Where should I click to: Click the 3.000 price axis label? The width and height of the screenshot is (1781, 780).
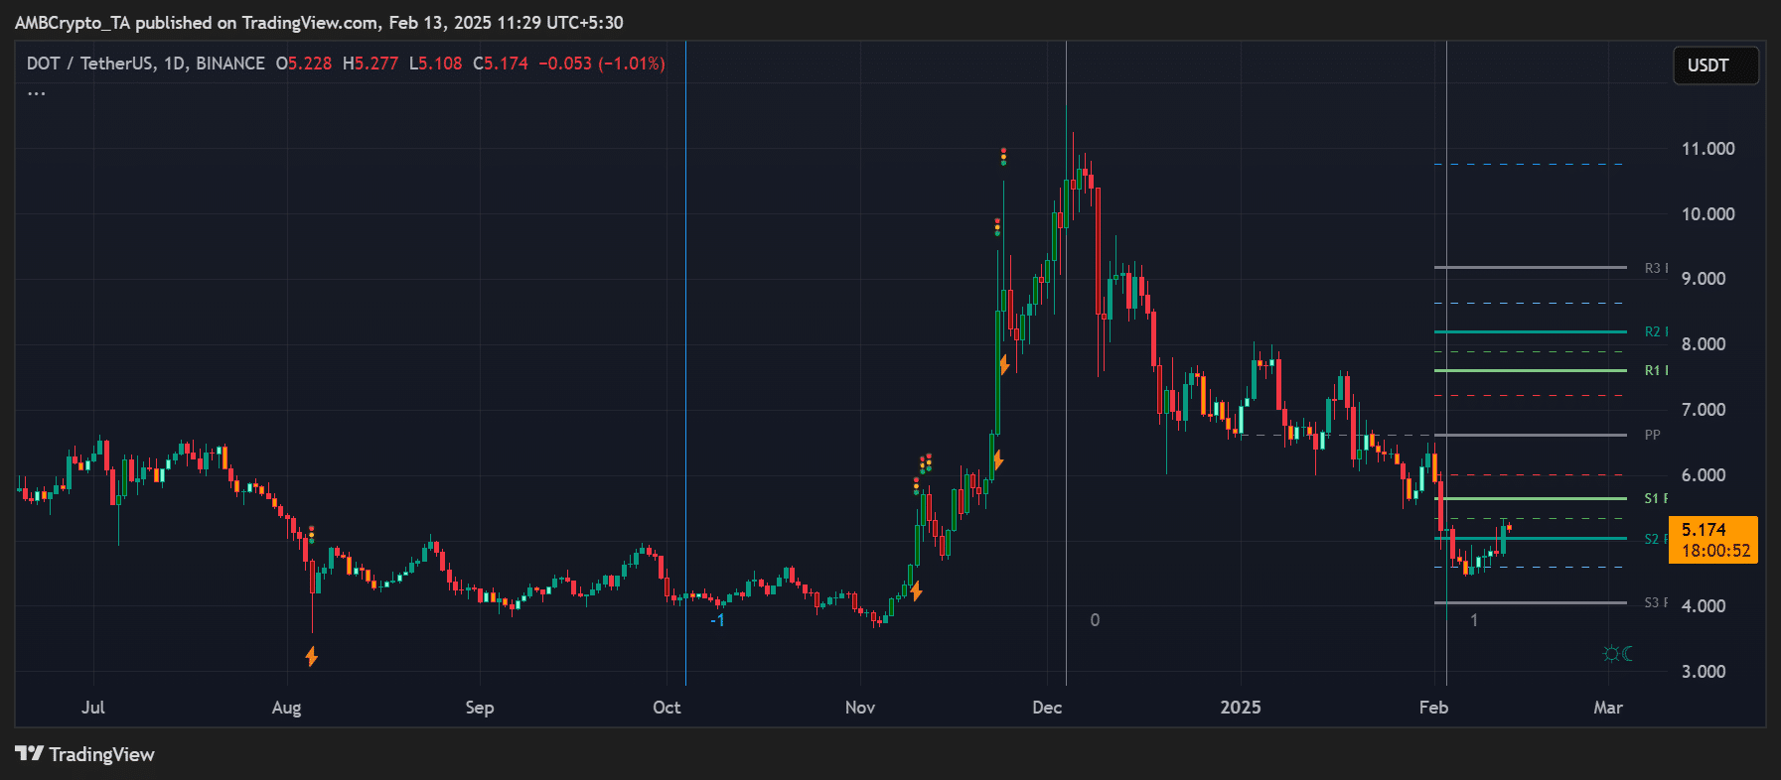coord(1704,672)
